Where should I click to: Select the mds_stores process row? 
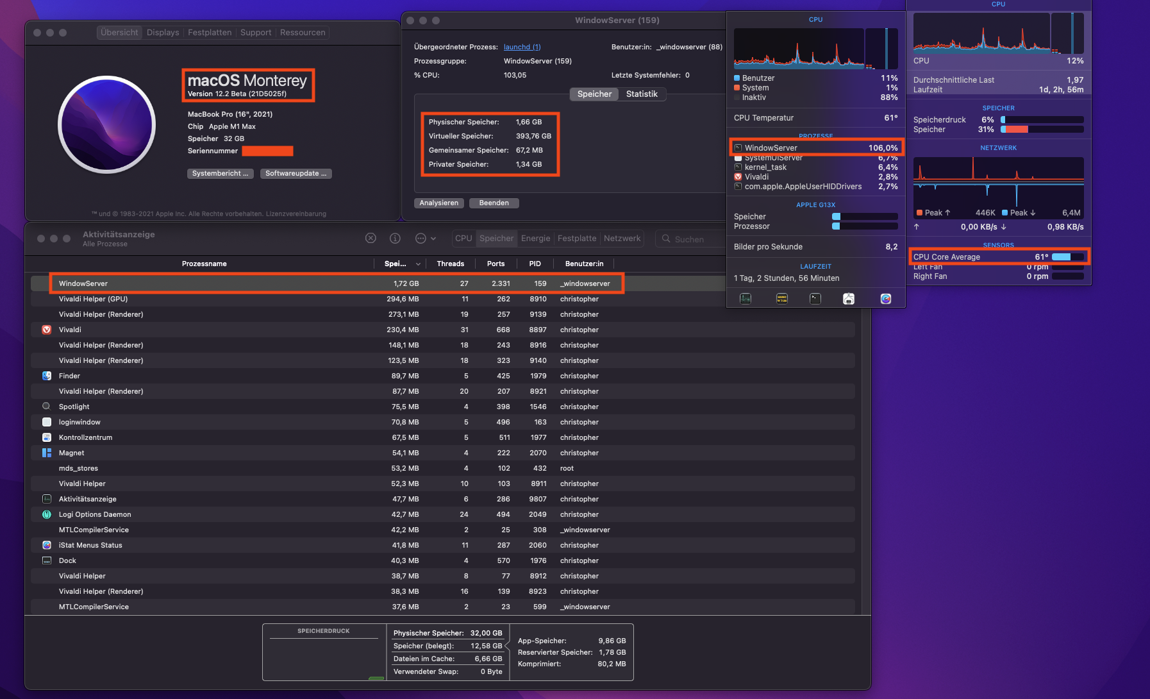(x=442, y=468)
